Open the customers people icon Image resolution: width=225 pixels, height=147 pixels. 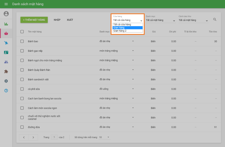point(6,62)
